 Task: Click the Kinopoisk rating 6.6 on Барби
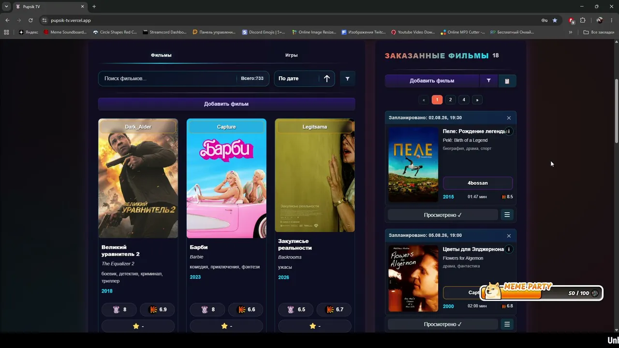pyautogui.click(x=246, y=310)
